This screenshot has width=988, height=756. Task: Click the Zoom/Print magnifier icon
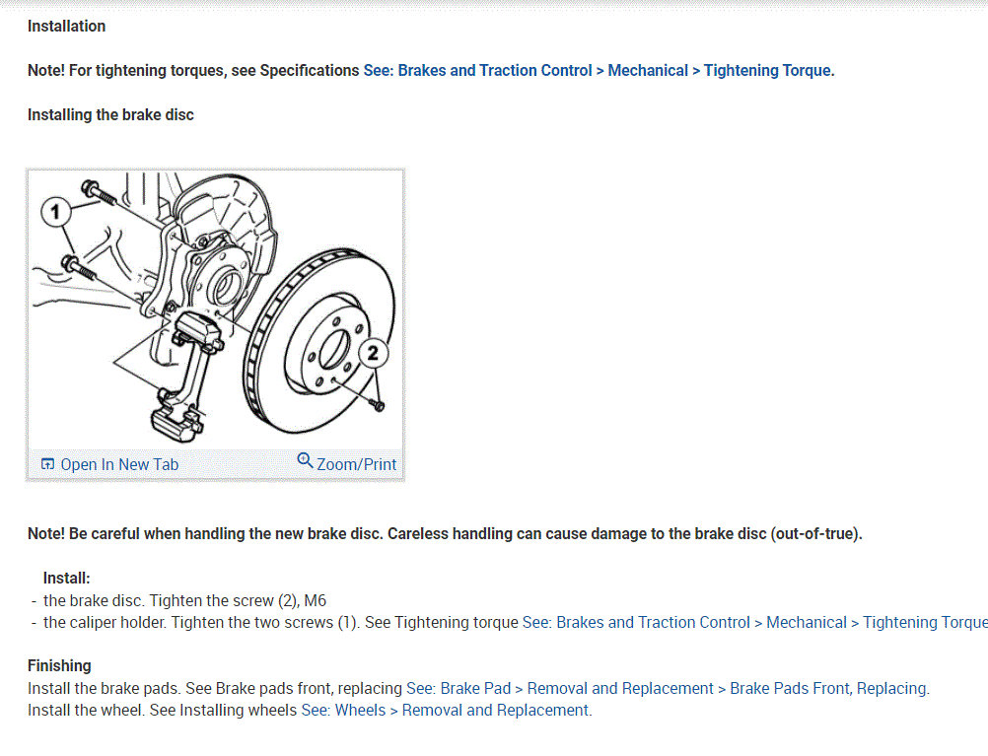tap(305, 461)
